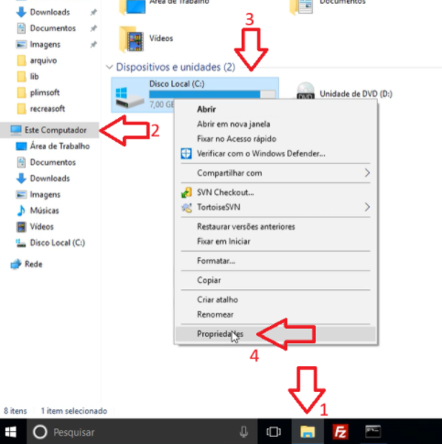The image size is (442, 444).
Task: Click the Windows Start button
Action: [x=11, y=432]
